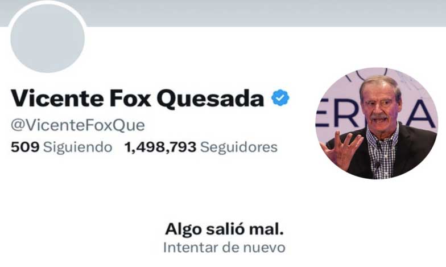The width and height of the screenshot is (446, 267).
Task: Click the @VicenteFoxQue handle text
Action: coord(77,125)
